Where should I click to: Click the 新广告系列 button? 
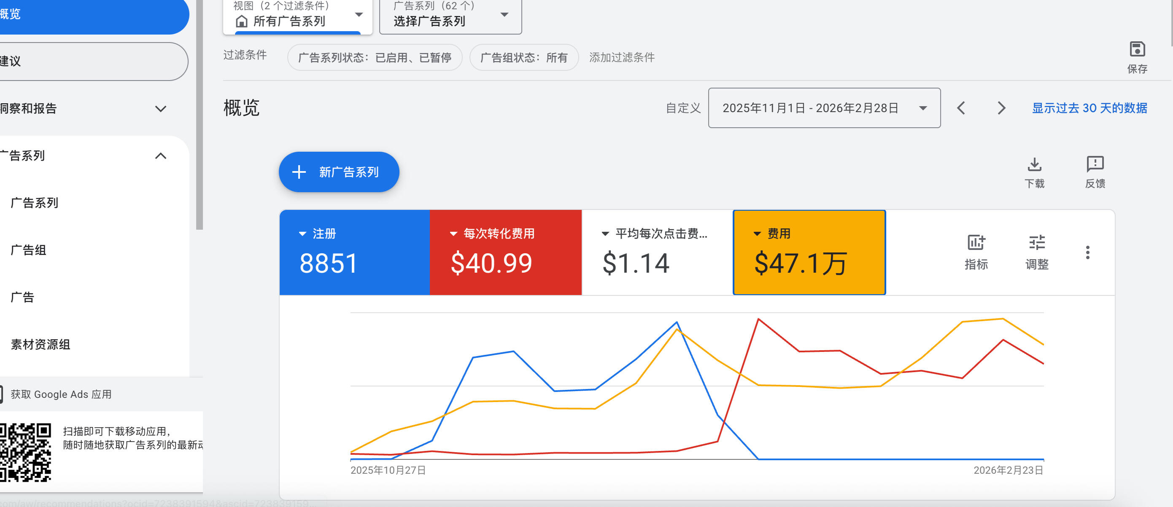(x=338, y=172)
